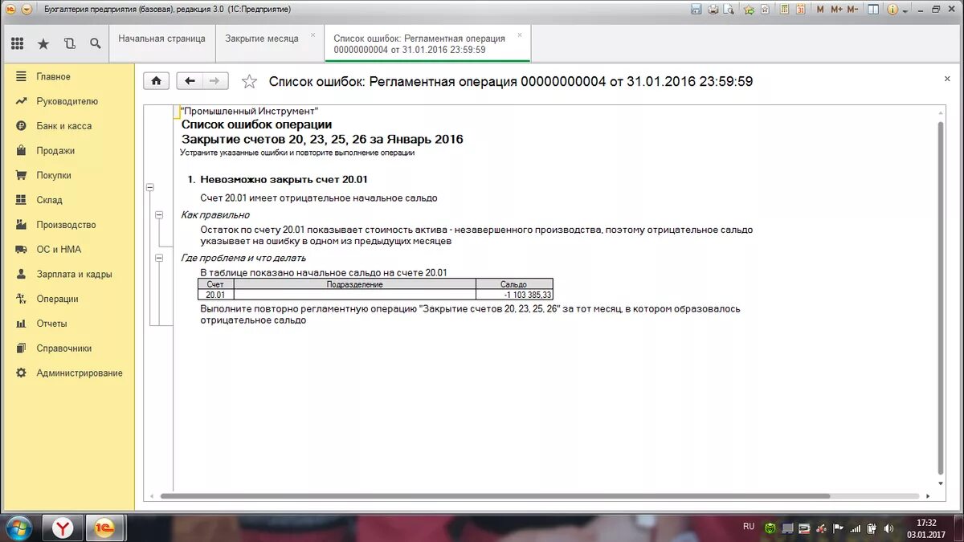Screen dimensions: 964x542
Task: Click the Forward arrow button
Action: coord(215,81)
